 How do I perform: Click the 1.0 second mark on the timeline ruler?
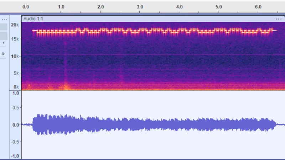coord(61,7)
